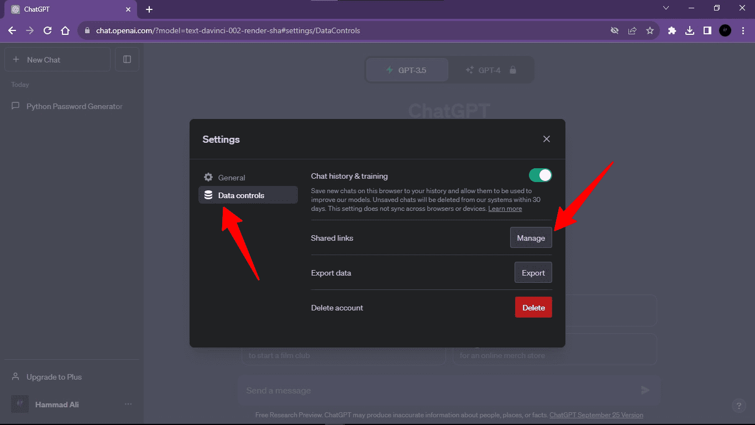Start a New Chat

coord(57,59)
